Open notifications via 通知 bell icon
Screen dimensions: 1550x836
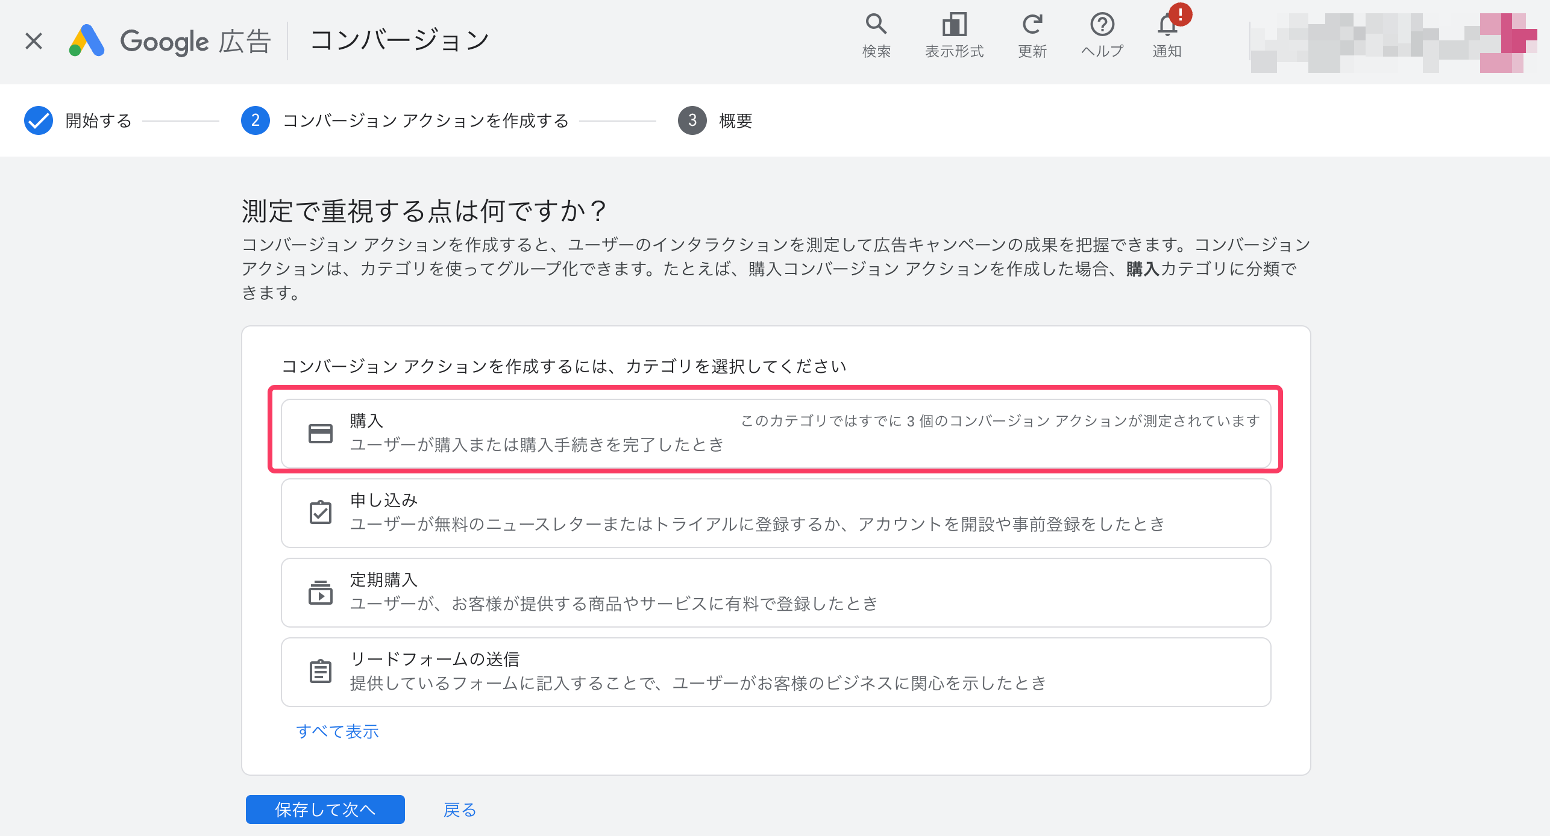pyautogui.click(x=1167, y=33)
